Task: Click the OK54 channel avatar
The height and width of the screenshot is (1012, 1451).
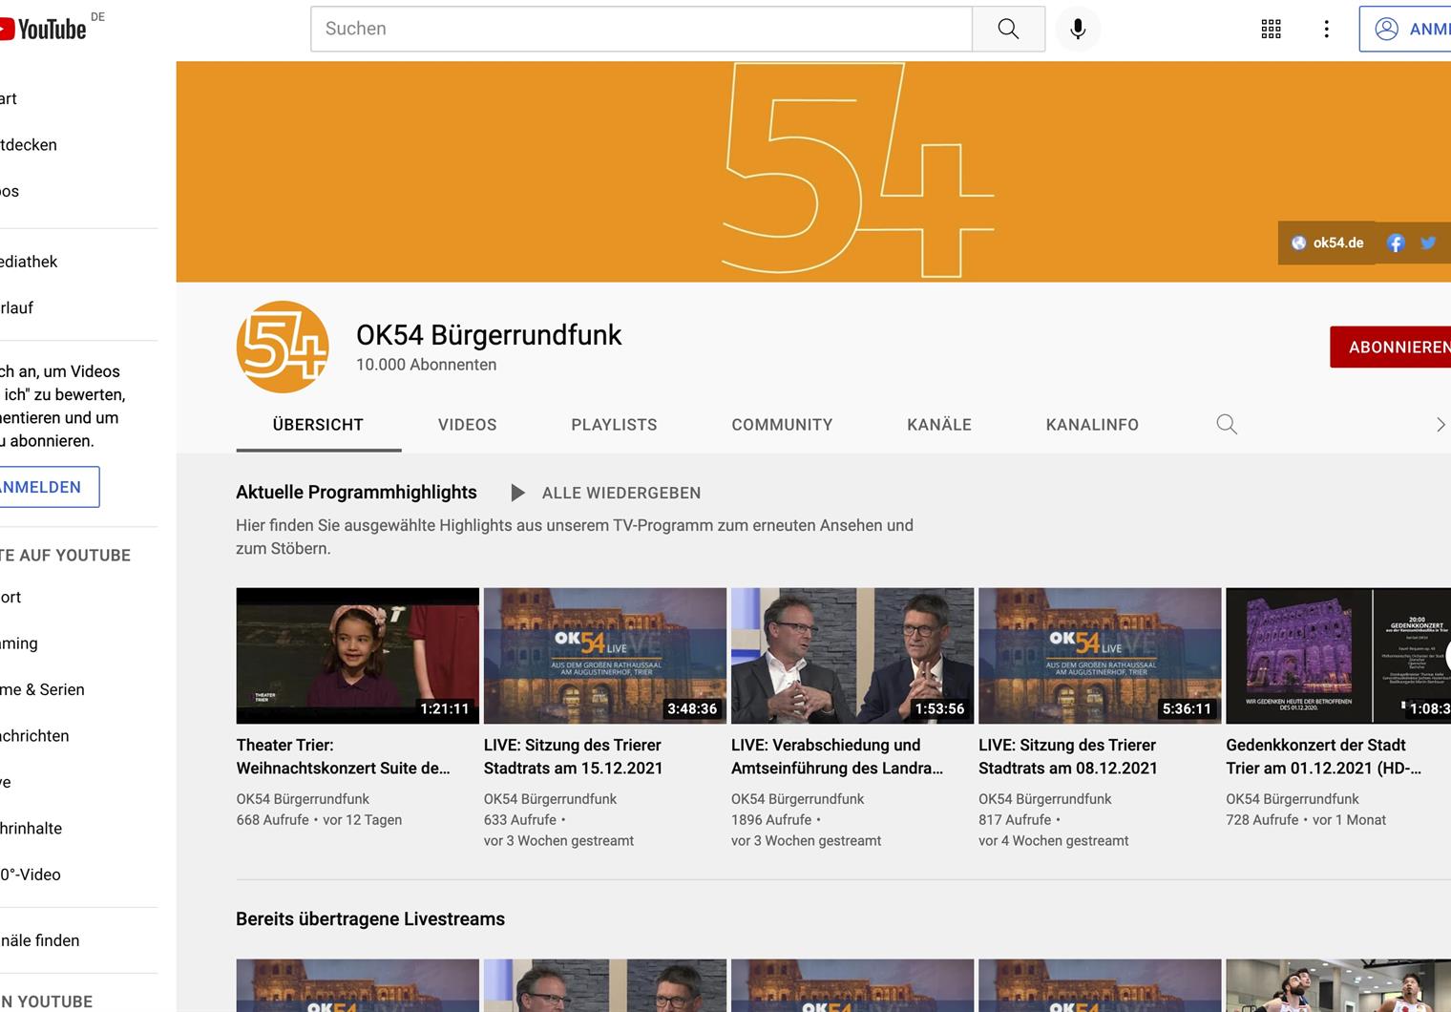Action: 283,347
